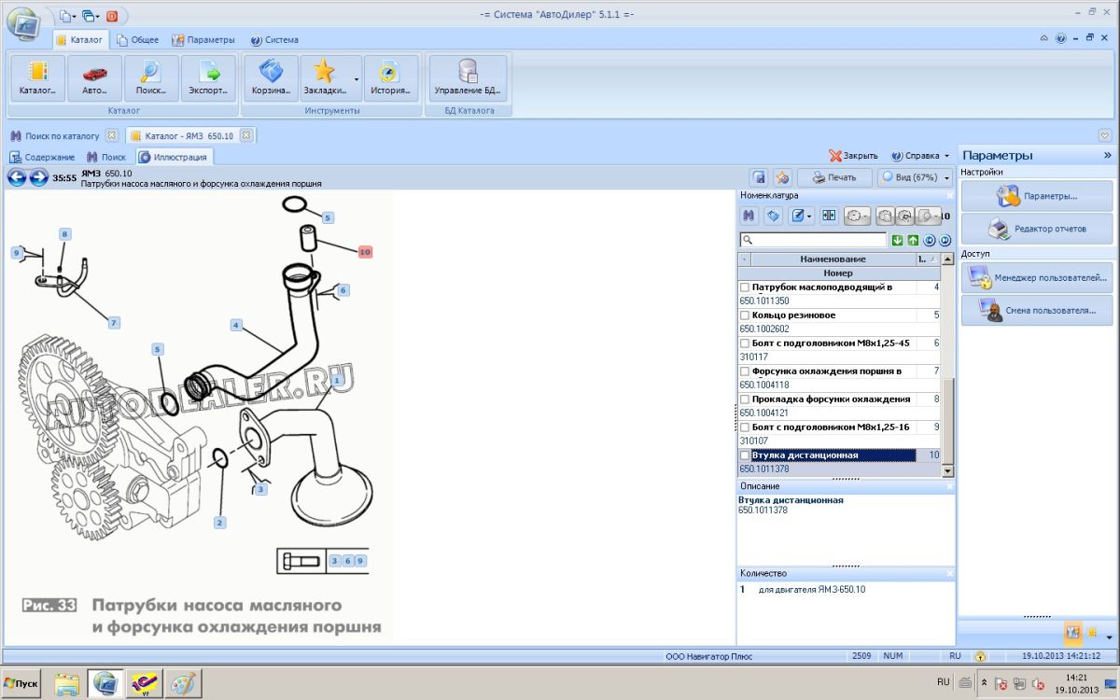
Task: Click basket icon in Номенклатура toolbar
Action: [773, 216]
